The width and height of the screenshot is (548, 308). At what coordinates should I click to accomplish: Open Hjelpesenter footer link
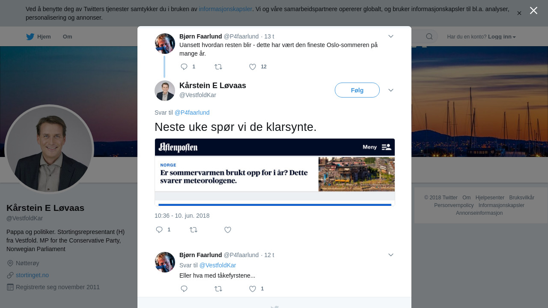pos(490,198)
